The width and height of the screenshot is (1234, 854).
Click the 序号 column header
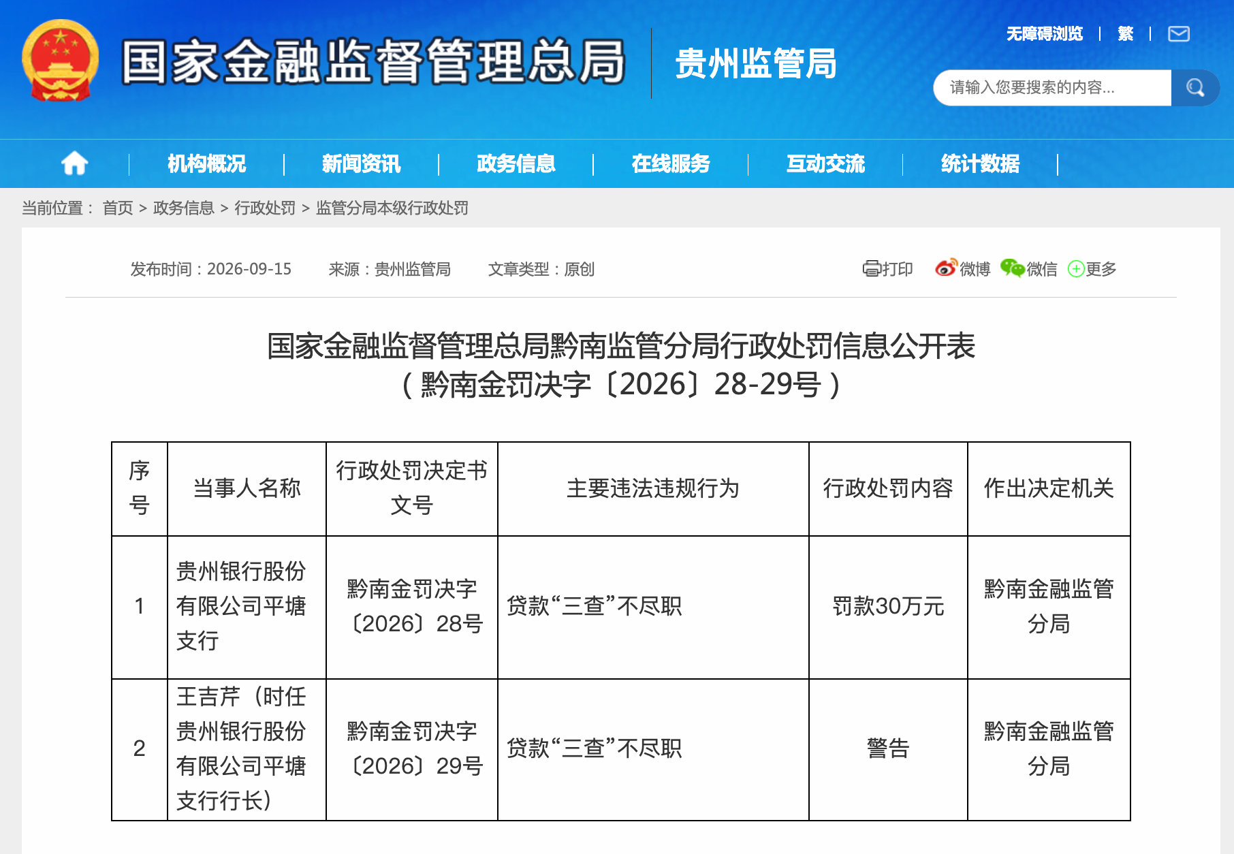click(x=140, y=488)
